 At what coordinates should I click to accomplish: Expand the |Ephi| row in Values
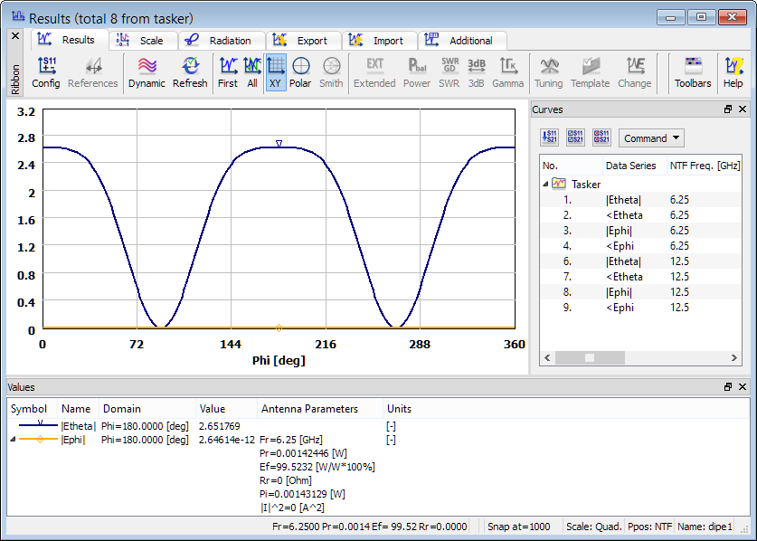pyautogui.click(x=13, y=441)
